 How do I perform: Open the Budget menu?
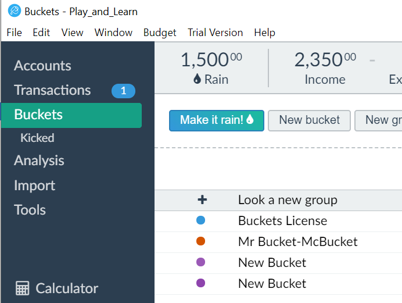coord(160,33)
